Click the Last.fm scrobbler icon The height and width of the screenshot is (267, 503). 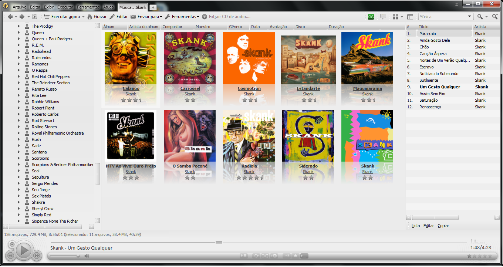(x=371, y=17)
